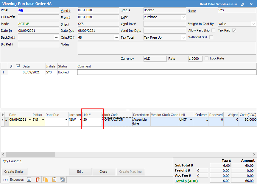This screenshot has height=184, width=257.
Task: Open the print preview icon on the bottom toolbar
Action: [x=29, y=179]
